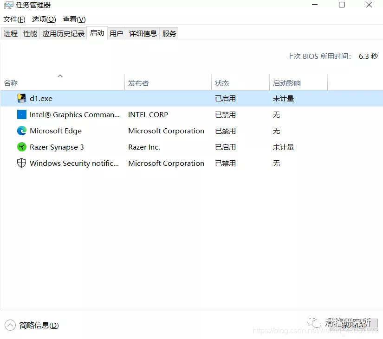
Task: Open the 服务 tab
Action: pos(169,33)
